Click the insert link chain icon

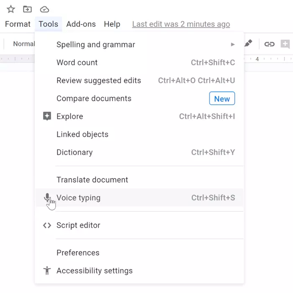(x=269, y=44)
